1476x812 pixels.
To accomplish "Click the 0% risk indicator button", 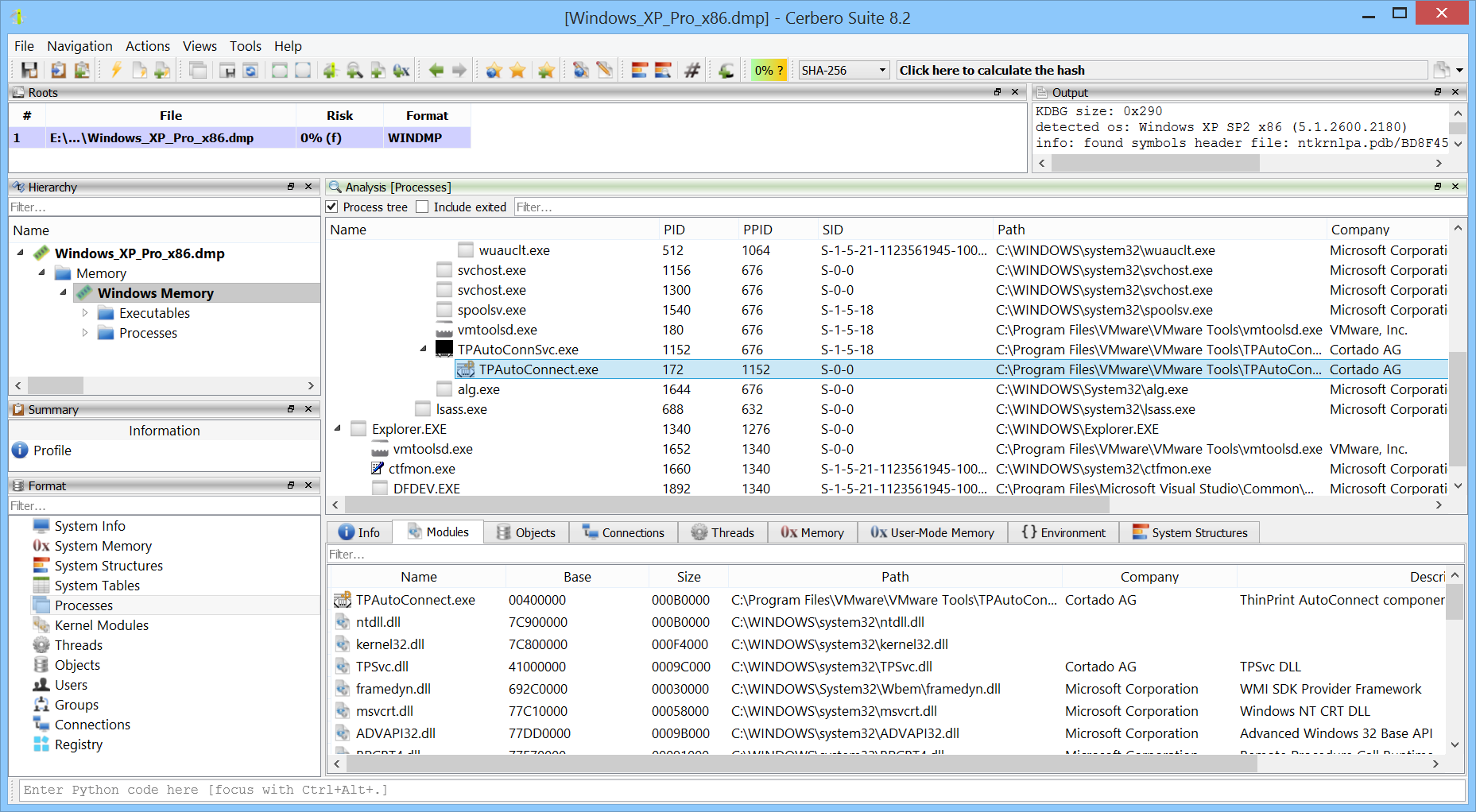I will pos(769,70).
